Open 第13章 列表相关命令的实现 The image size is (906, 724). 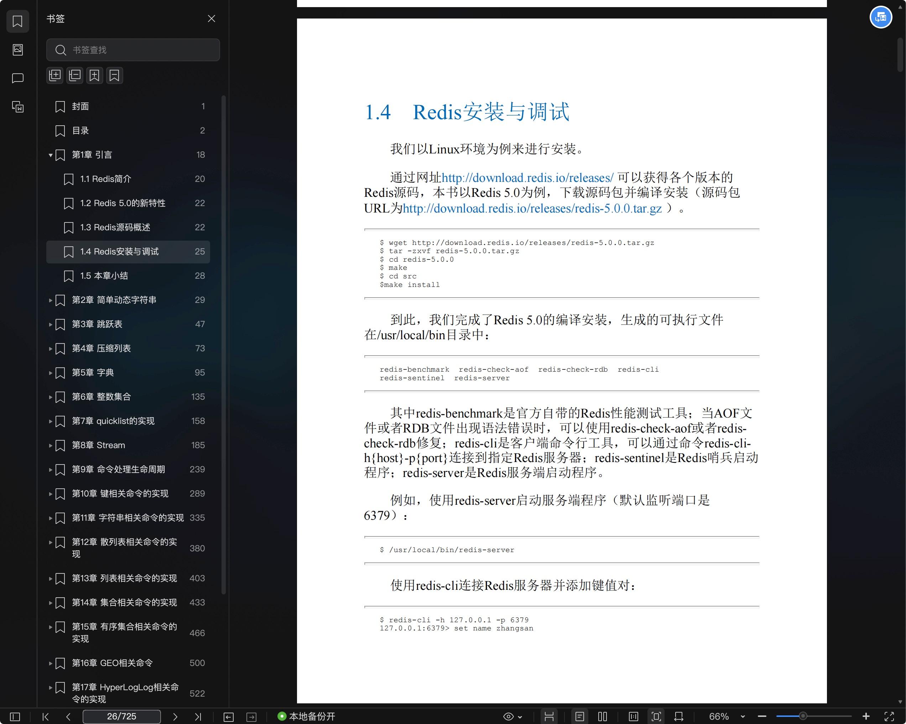click(128, 578)
